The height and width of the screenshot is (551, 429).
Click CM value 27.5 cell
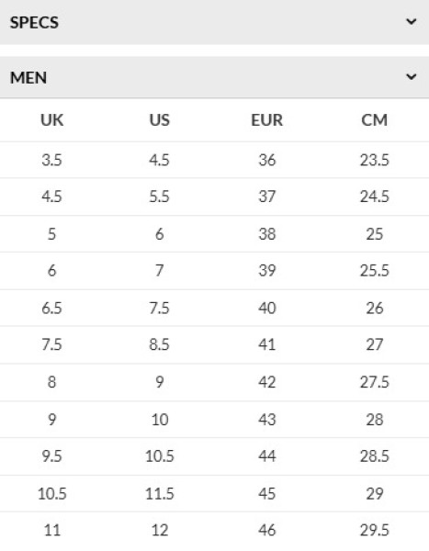pyautogui.click(x=375, y=382)
